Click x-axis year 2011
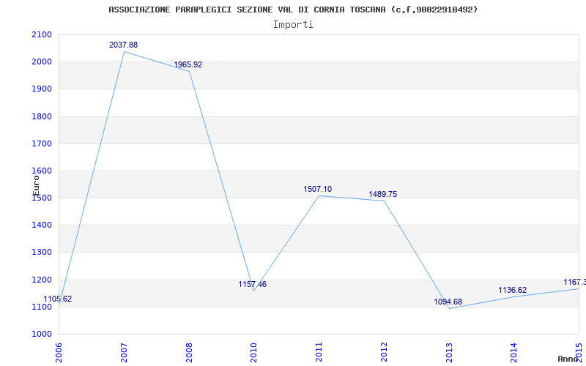Image resolution: width=586 pixels, height=366 pixels. pos(319,353)
